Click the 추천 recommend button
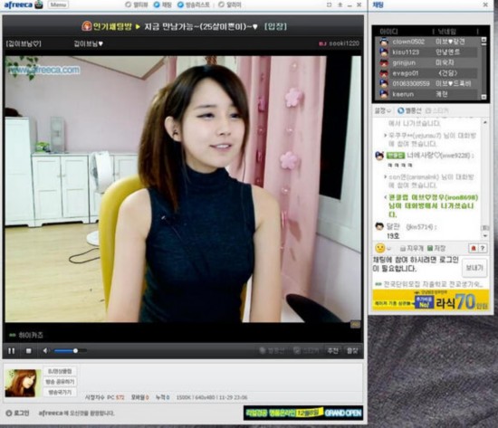The width and height of the screenshot is (498, 428). [x=332, y=350]
